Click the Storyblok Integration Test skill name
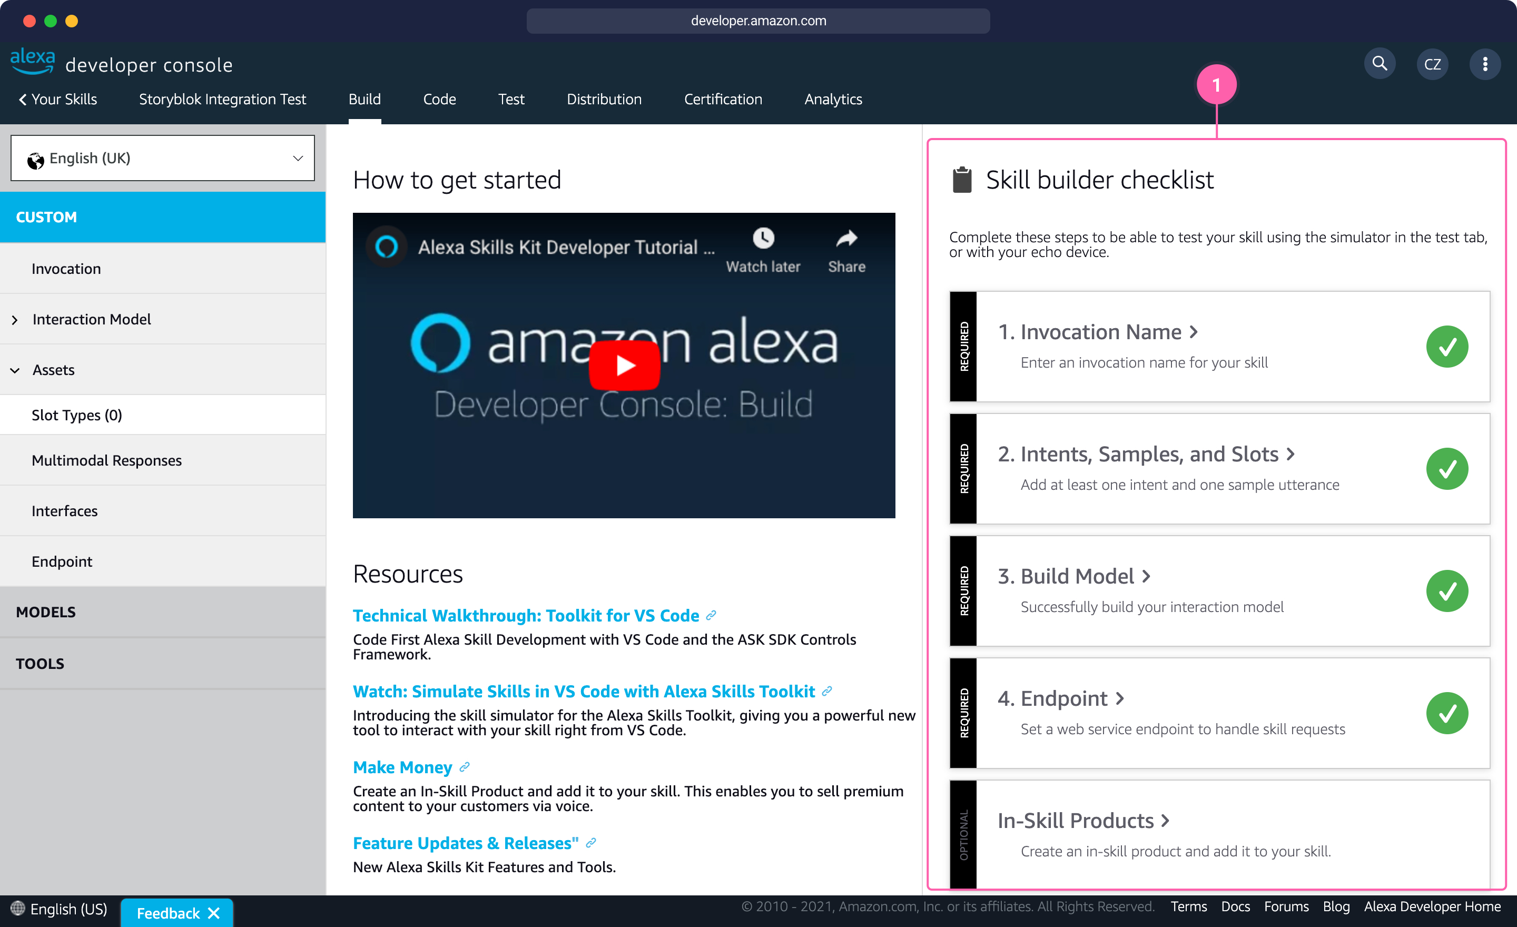This screenshot has width=1517, height=927. 222,99
